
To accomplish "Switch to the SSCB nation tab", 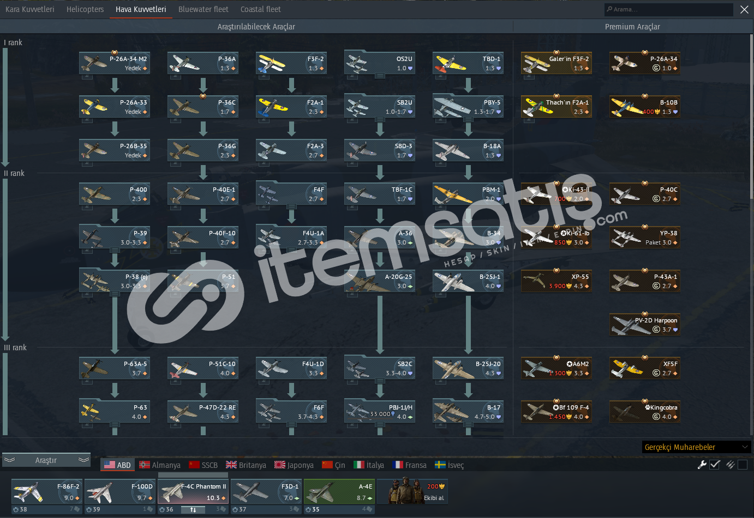I will 203,465.
